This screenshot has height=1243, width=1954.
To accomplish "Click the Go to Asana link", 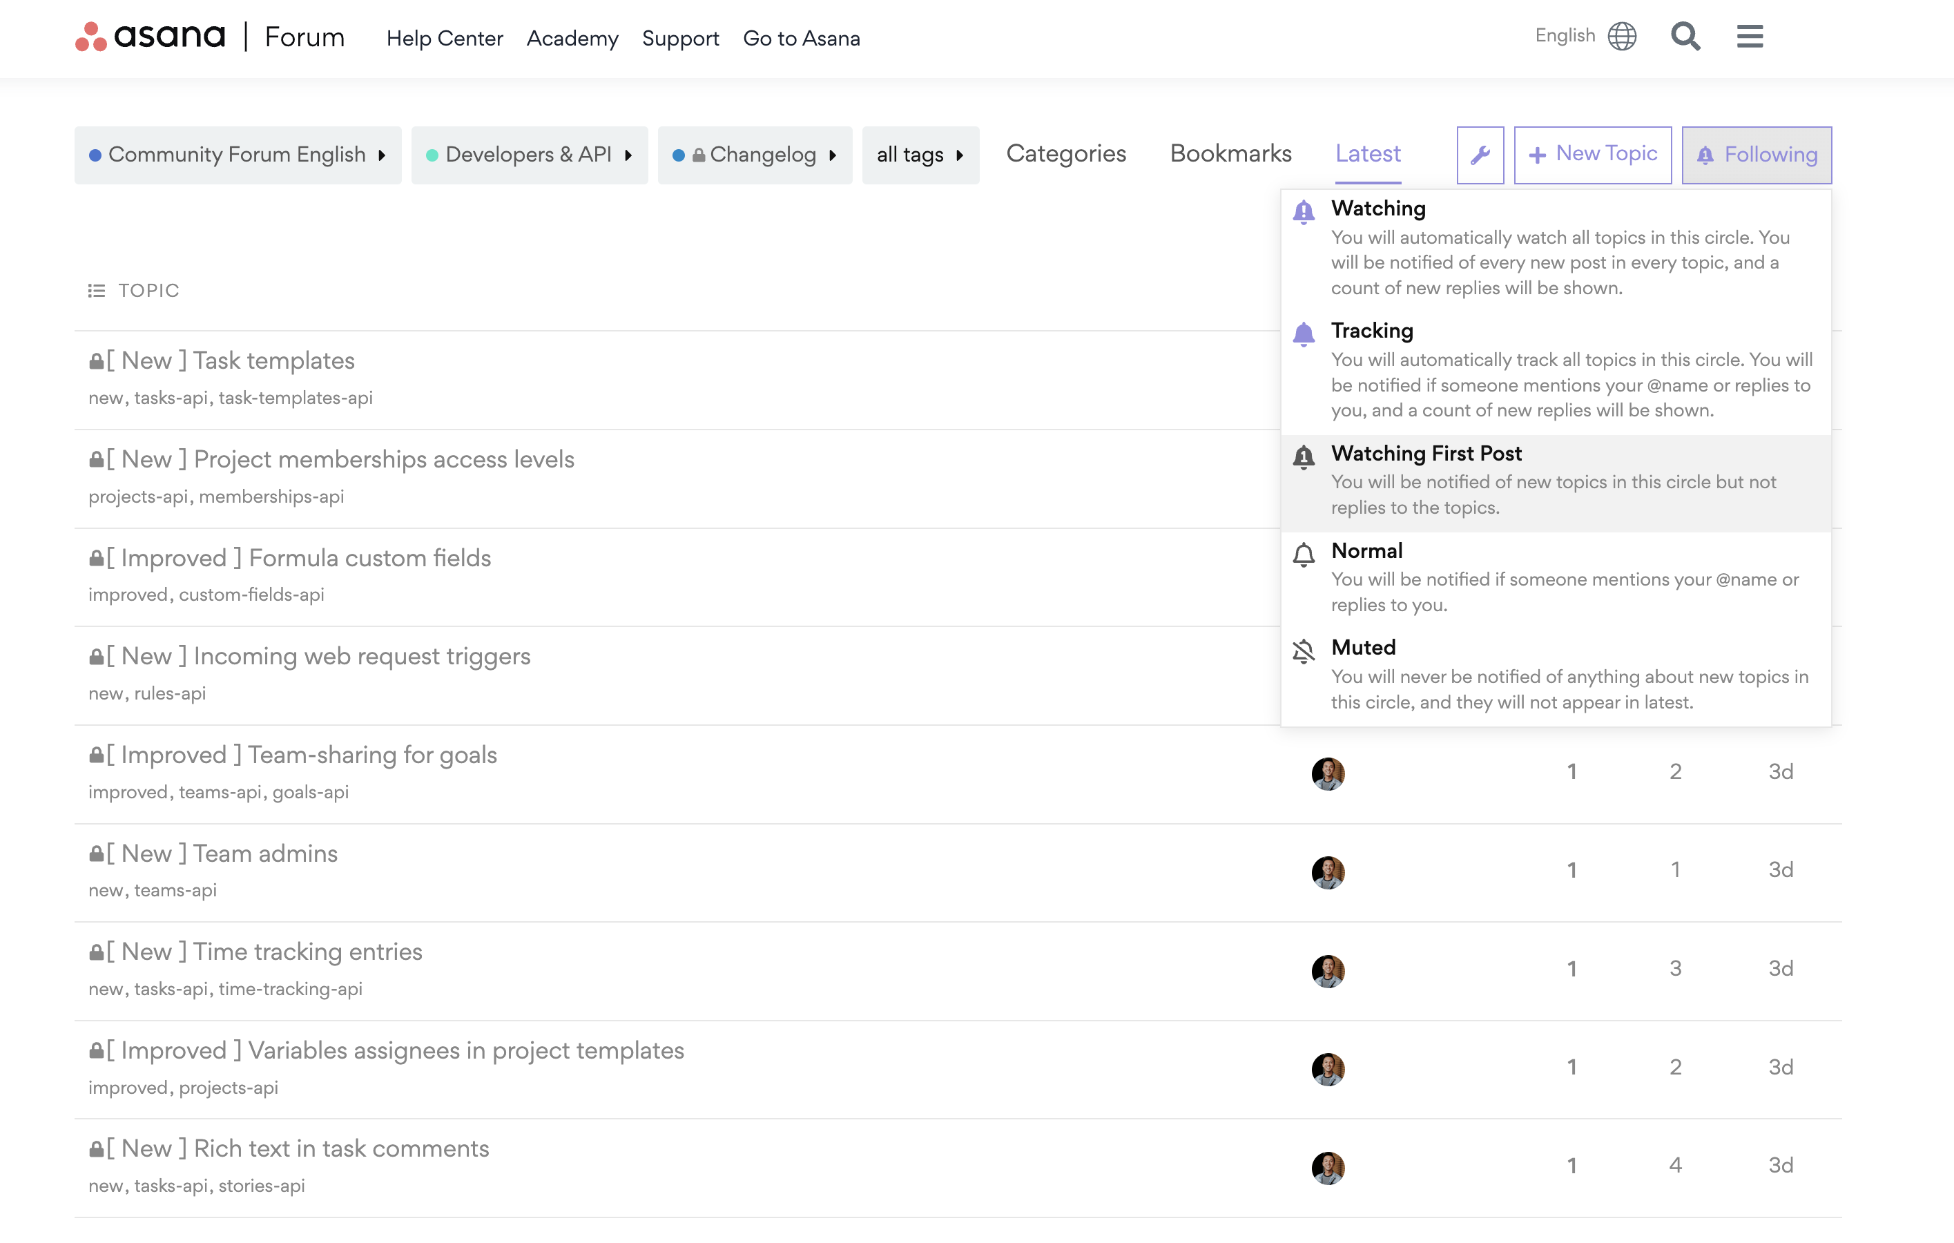I will (801, 38).
